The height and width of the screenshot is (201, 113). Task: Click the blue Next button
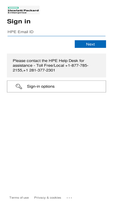(90, 44)
